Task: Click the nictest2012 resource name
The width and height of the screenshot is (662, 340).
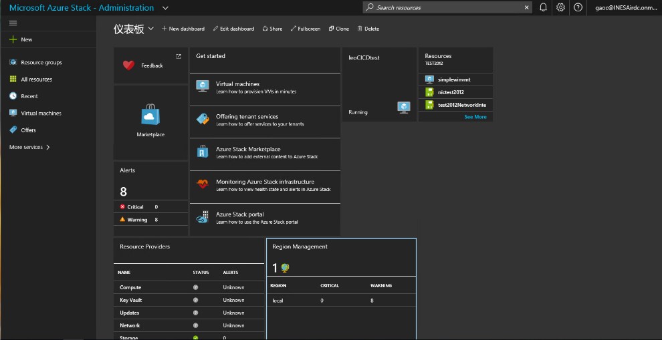Action: (451, 92)
